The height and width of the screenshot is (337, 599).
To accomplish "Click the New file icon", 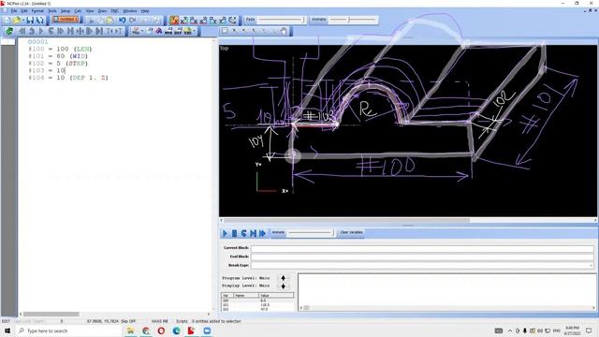I will point(7,20).
